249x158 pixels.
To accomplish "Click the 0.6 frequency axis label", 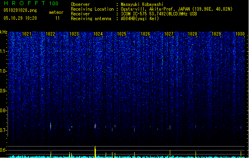I will 3,150.
